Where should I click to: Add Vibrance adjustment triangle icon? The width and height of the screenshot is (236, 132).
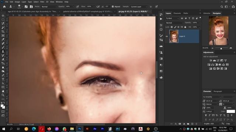click(x=225, y=60)
